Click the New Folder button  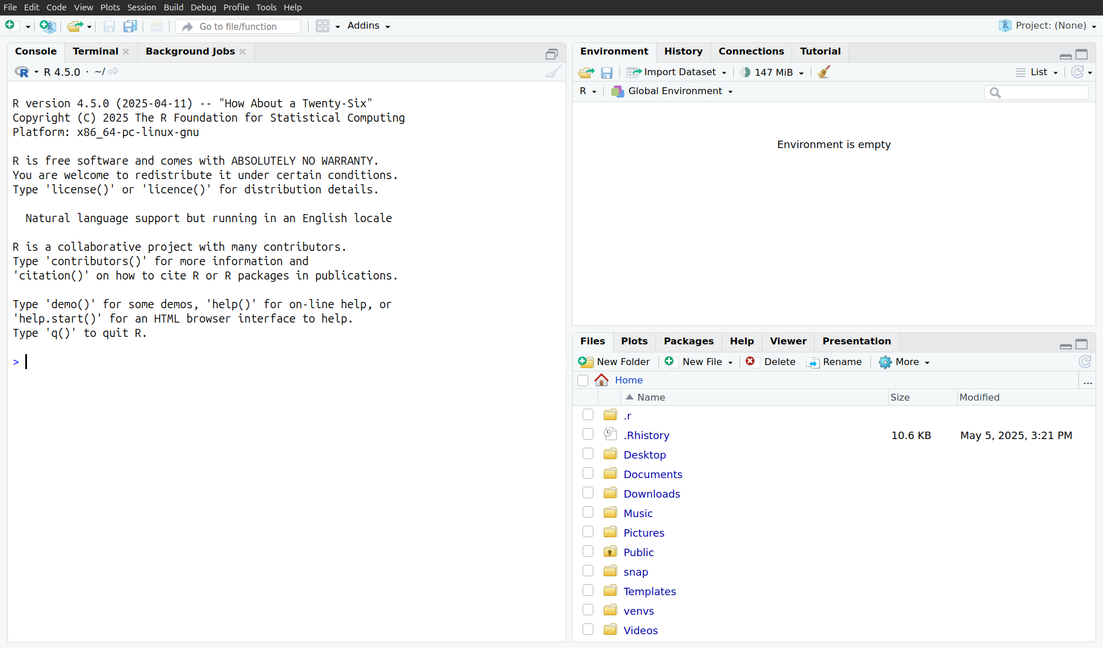[614, 362]
